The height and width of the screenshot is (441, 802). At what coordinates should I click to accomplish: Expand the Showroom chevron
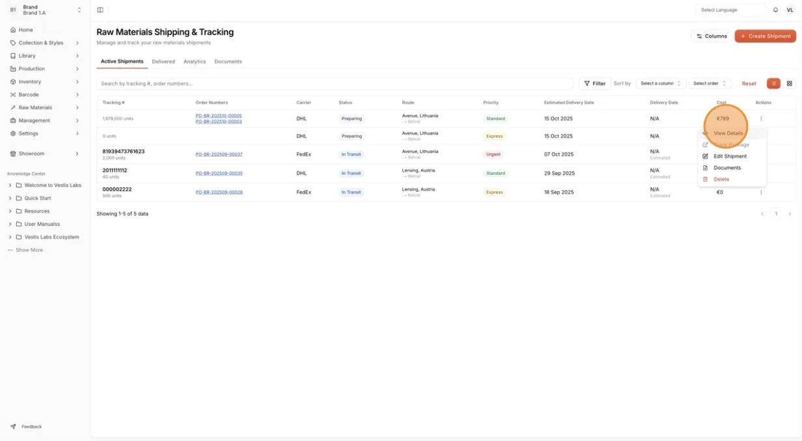77,154
